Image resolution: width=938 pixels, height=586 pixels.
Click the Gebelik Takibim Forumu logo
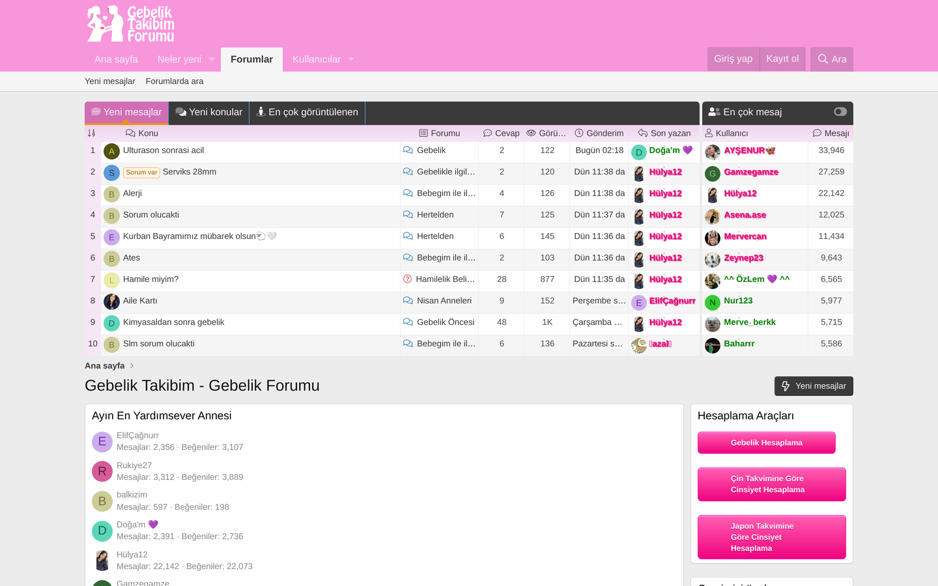click(x=131, y=23)
